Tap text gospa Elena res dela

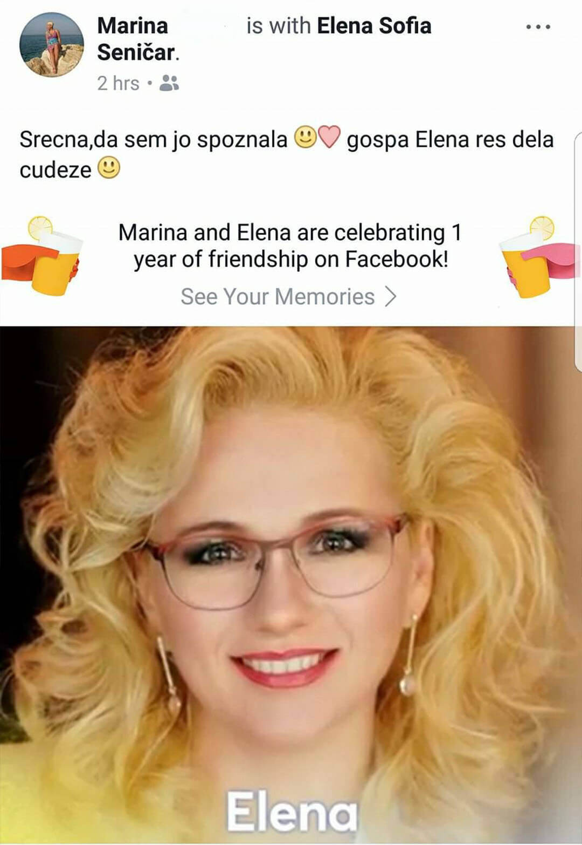(x=450, y=139)
